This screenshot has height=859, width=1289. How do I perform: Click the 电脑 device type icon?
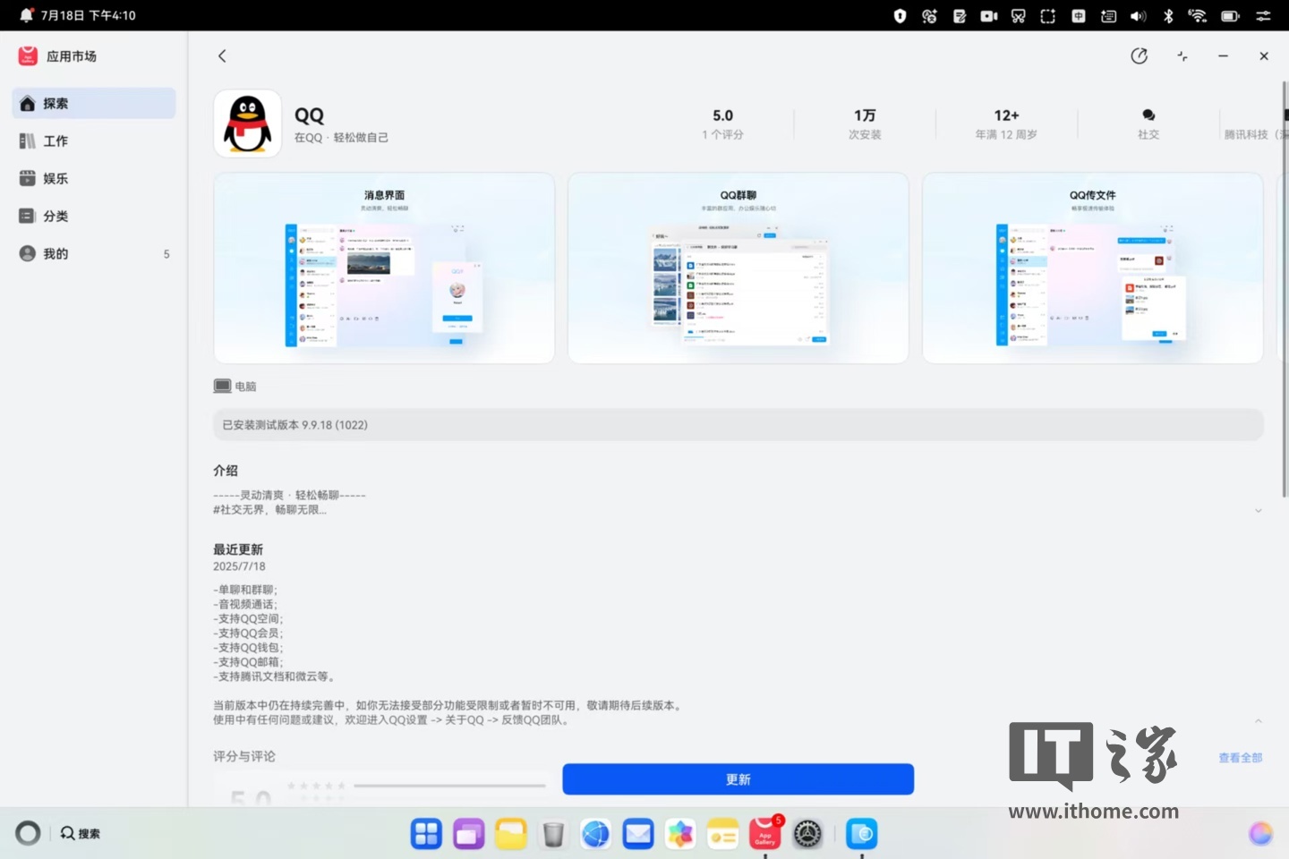[222, 385]
